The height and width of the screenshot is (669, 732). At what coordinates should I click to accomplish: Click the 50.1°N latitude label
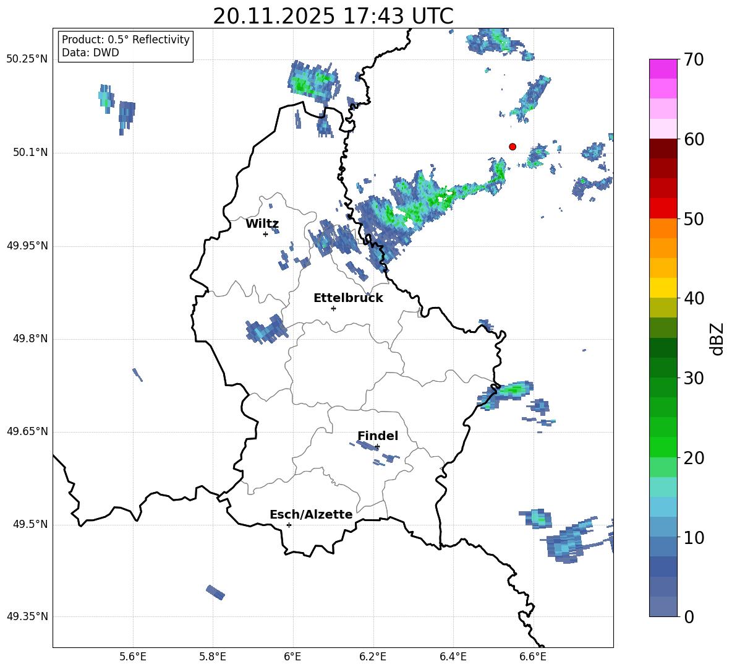click(x=31, y=152)
